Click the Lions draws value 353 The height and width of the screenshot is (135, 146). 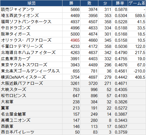[108, 16]
